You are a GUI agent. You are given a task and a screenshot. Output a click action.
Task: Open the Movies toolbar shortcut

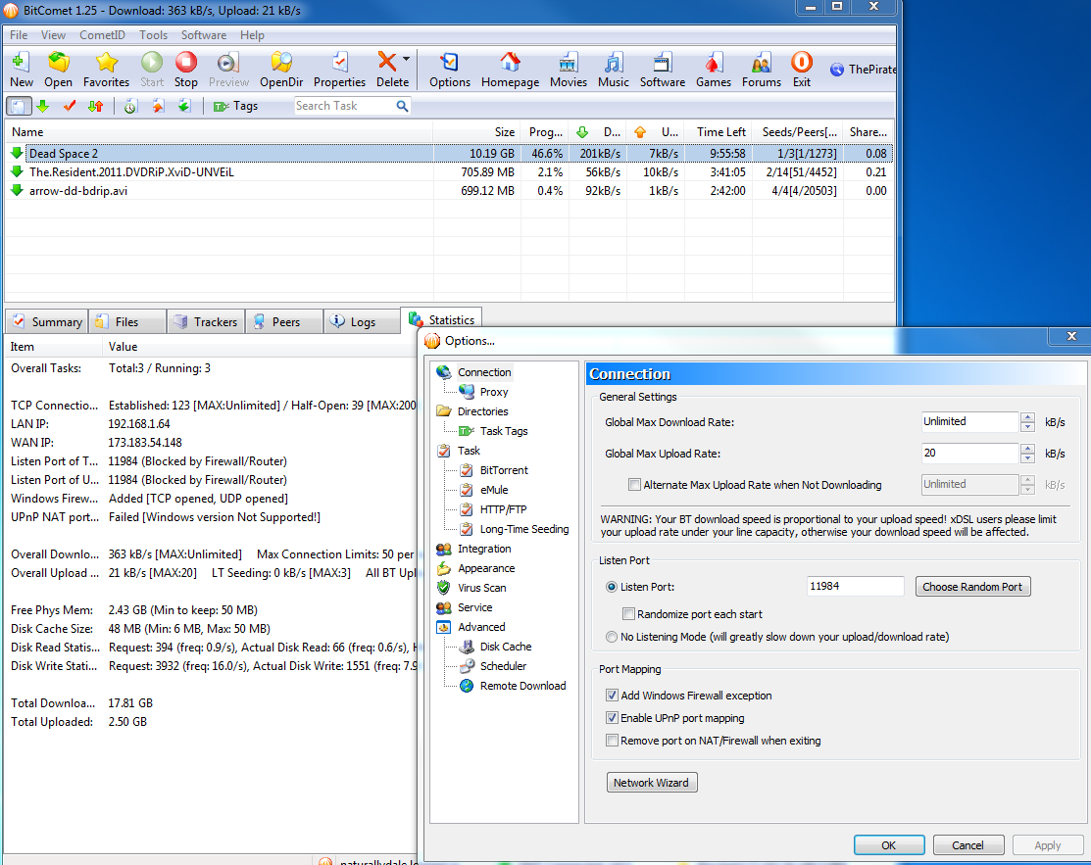[569, 70]
